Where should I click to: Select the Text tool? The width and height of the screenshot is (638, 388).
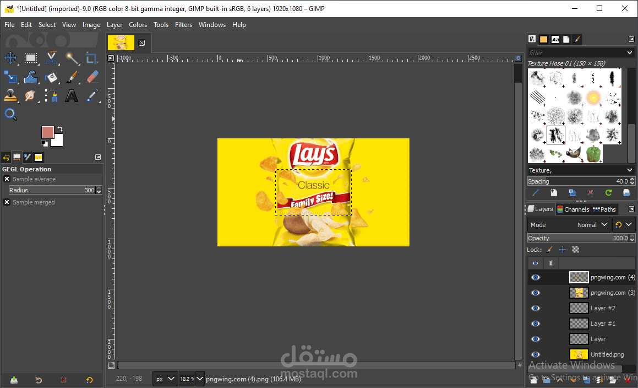coord(72,96)
